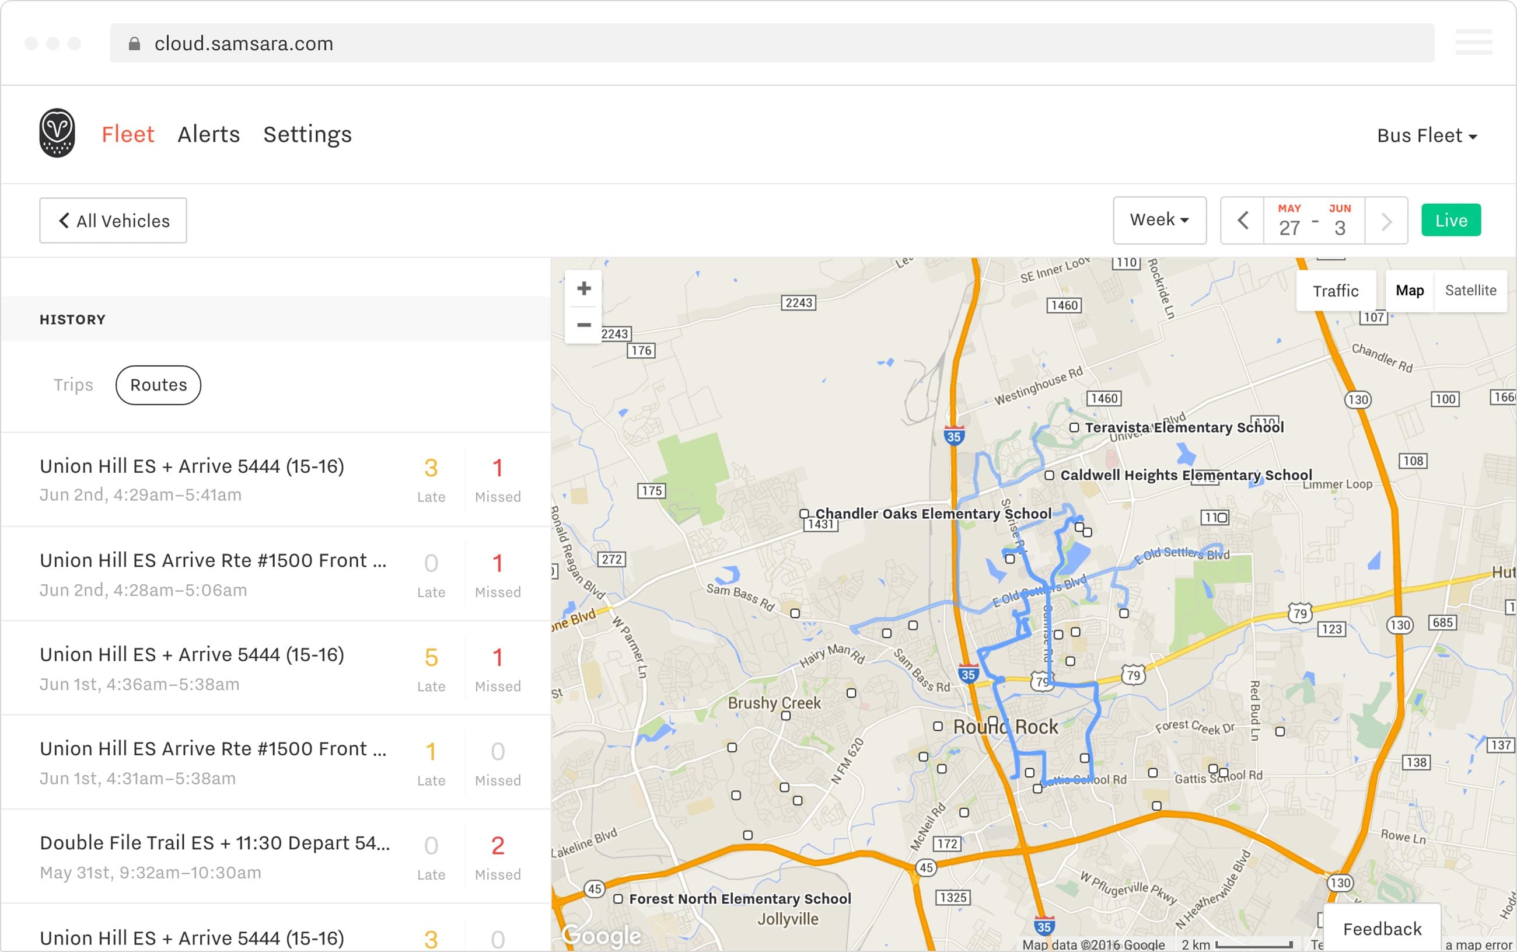Open route Double File Trail ES May 31st
This screenshot has height=952, width=1517.
tap(275, 856)
